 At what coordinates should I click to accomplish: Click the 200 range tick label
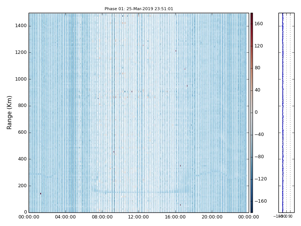click(x=22, y=186)
